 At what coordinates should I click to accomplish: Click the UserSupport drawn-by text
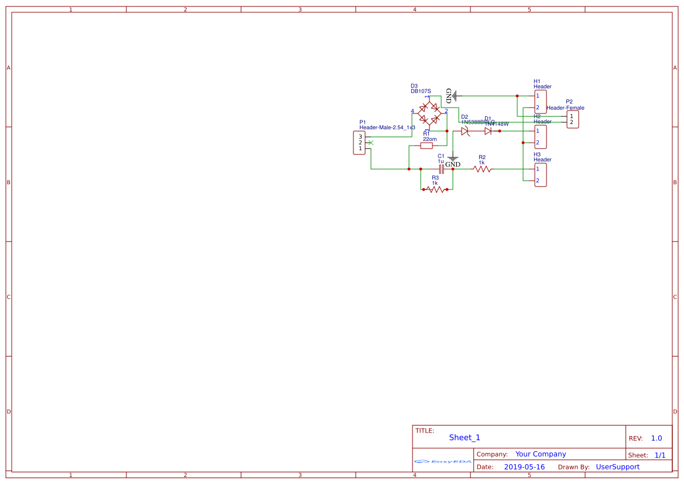tap(617, 467)
